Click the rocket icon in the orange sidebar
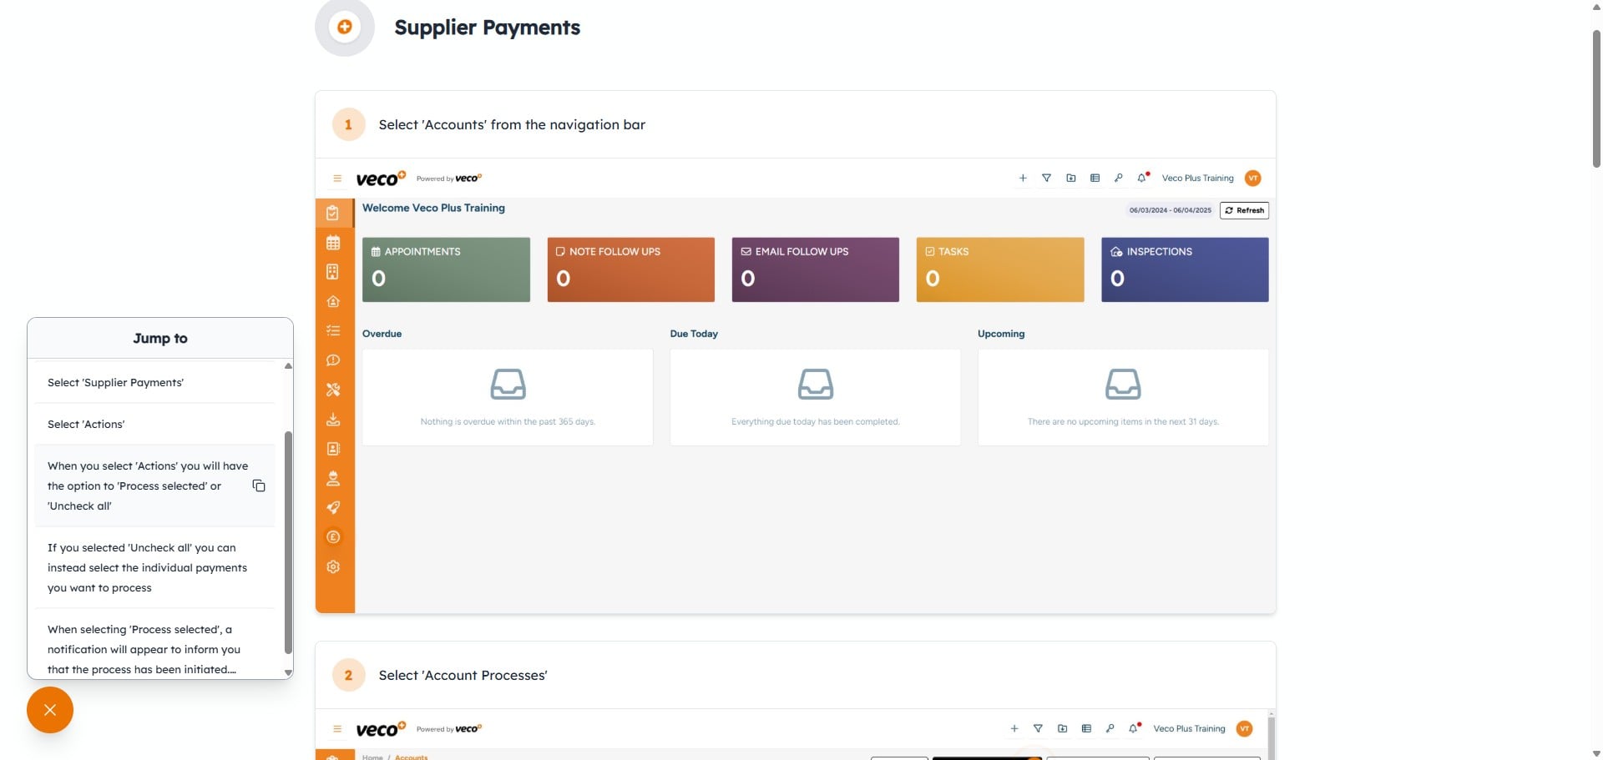1603x760 pixels. (x=333, y=507)
